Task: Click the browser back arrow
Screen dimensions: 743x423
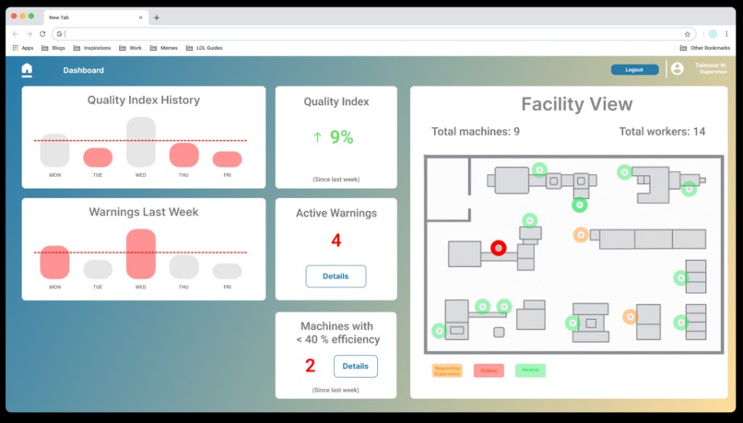Action: coord(15,34)
